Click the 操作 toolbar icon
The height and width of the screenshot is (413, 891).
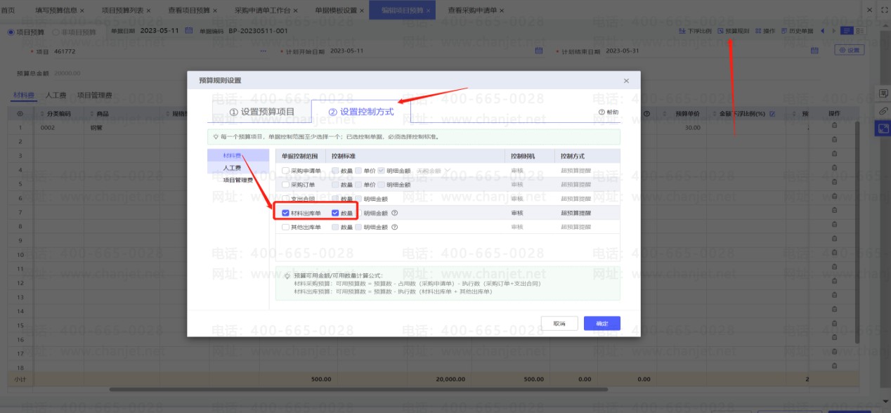[758, 31]
